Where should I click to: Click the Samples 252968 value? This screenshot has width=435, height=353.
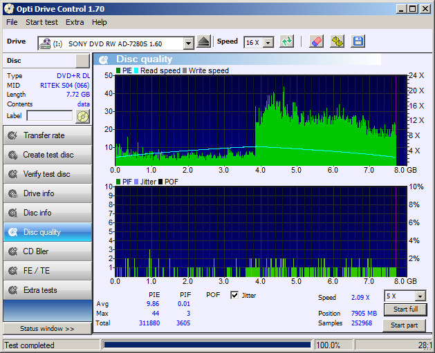tap(362, 323)
